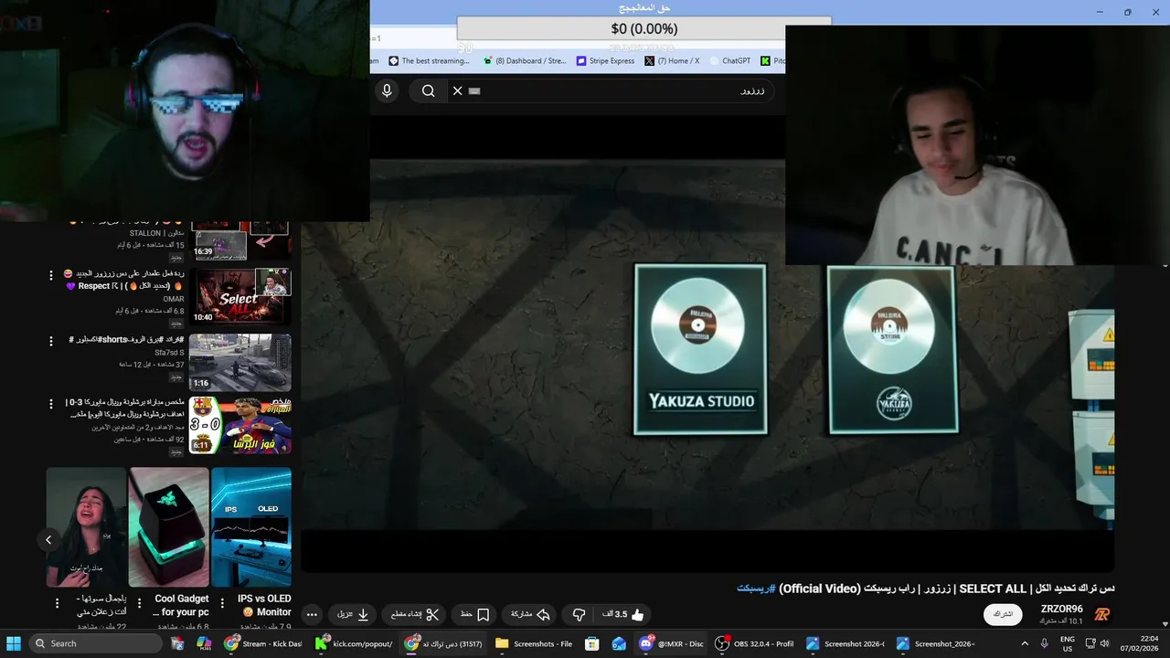Open the 'Screenshot_2026-' taskbar item
The height and width of the screenshot is (658, 1170).
click(936, 643)
